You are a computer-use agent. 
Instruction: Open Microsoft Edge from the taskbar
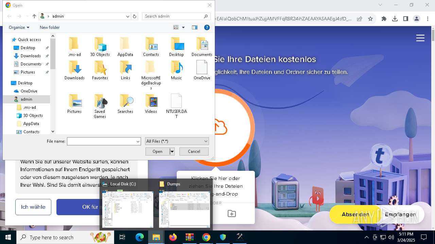(x=140, y=237)
